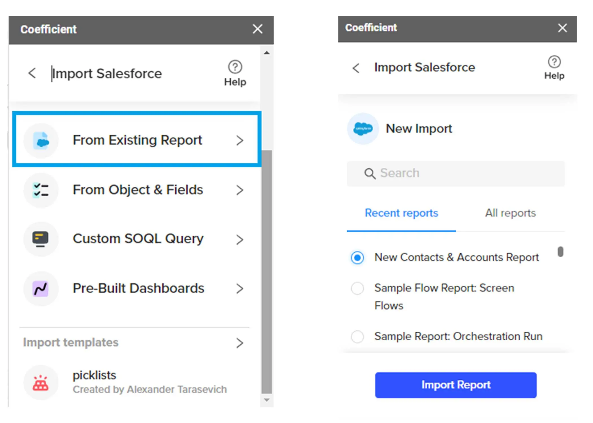593x423 pixels.
Task: Click the left panel vertical scrollbar thumb
Action: (x=267, y=271)
